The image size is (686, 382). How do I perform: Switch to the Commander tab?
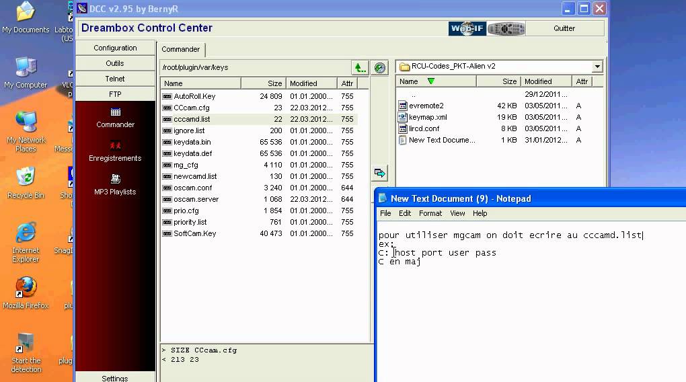coord(181,50)
